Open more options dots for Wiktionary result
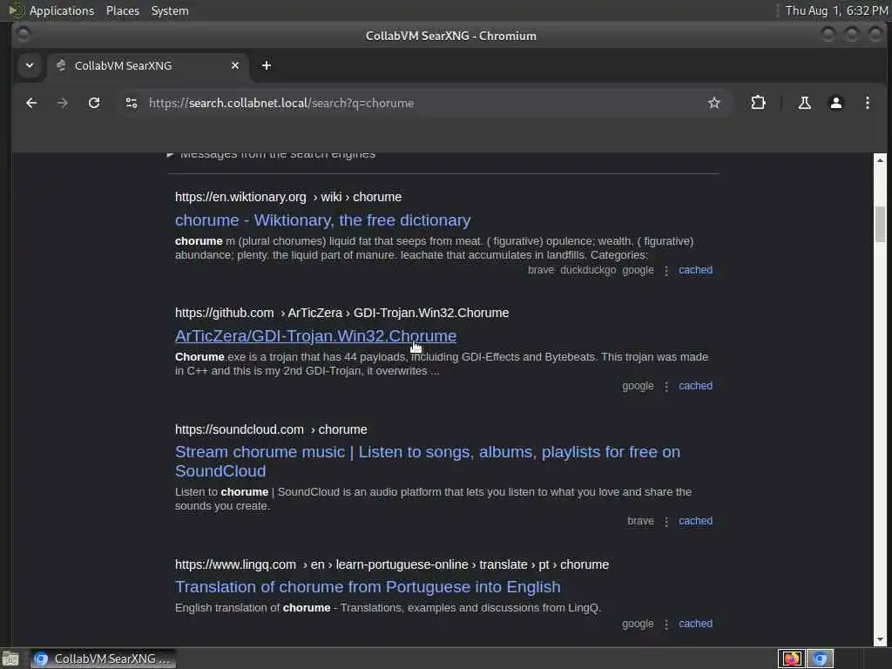Viewport: 892px width, 669px height. [666, 271]
